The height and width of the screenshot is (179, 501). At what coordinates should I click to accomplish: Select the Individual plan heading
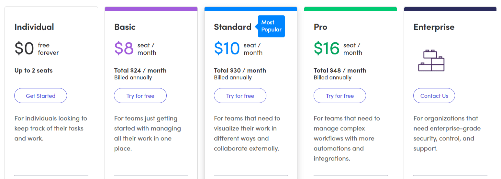34,27
